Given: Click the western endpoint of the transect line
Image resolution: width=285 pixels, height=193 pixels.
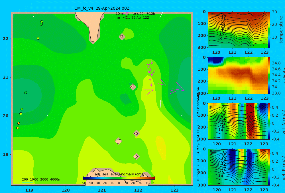Looking at the screenshot, I should [47, 116].
